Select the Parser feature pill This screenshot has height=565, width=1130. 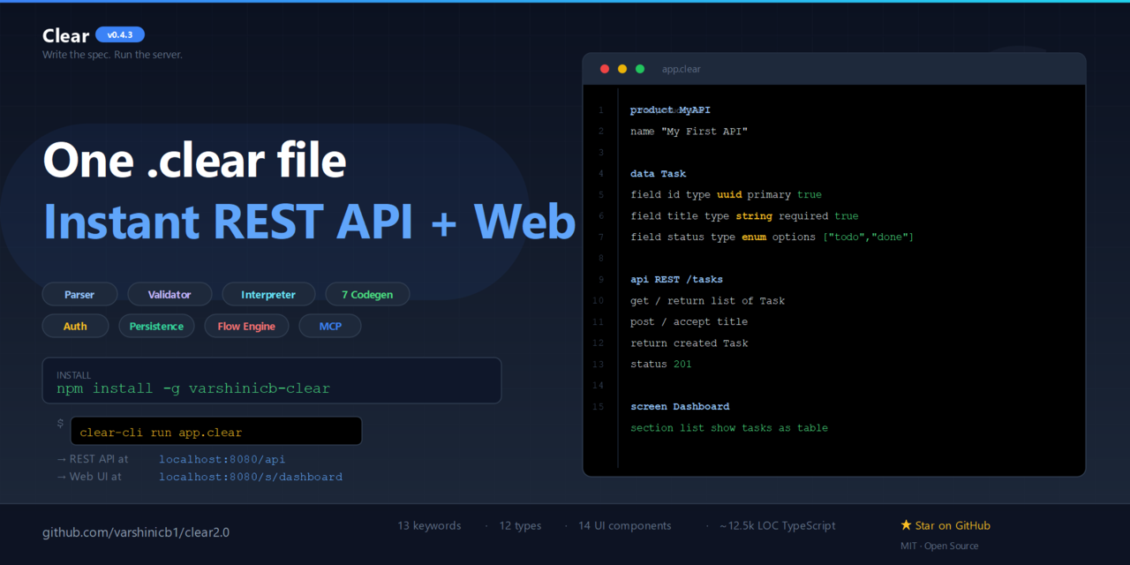79,294
